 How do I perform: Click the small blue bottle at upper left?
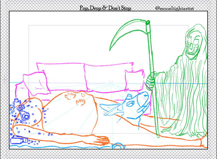coord(17,101)
